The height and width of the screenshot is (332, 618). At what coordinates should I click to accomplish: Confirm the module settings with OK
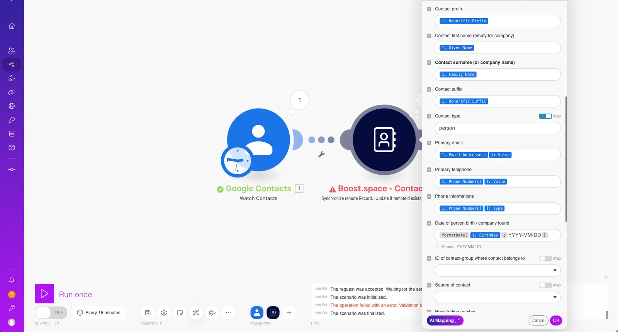pyautogui.click(x=556, y=320)
